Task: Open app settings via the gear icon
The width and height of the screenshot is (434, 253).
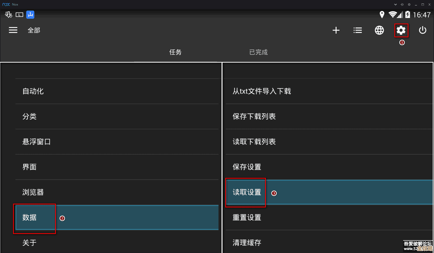Action: [x=401, y=30]
